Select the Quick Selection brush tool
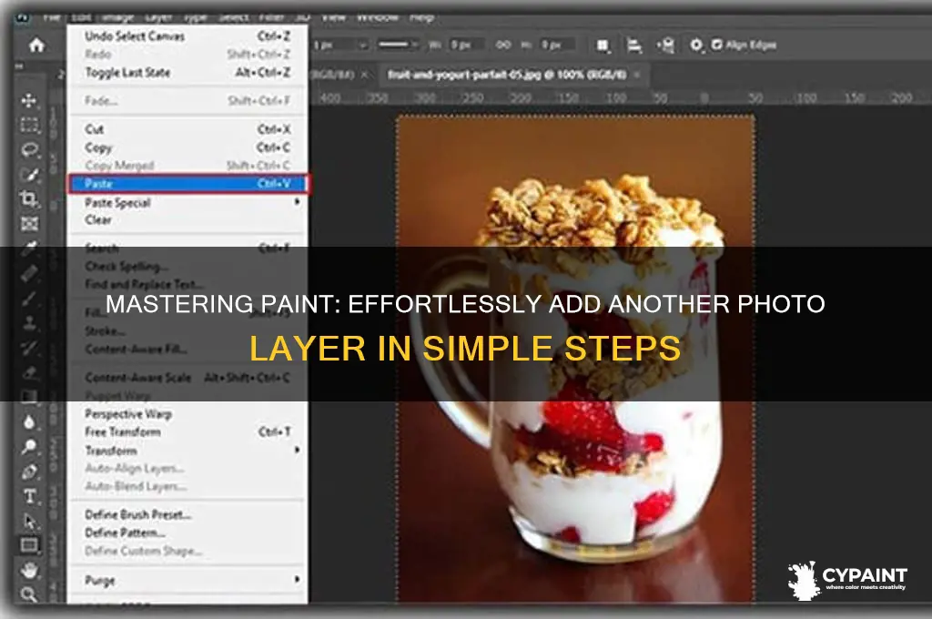932x619 pixels. click(30, 174)
